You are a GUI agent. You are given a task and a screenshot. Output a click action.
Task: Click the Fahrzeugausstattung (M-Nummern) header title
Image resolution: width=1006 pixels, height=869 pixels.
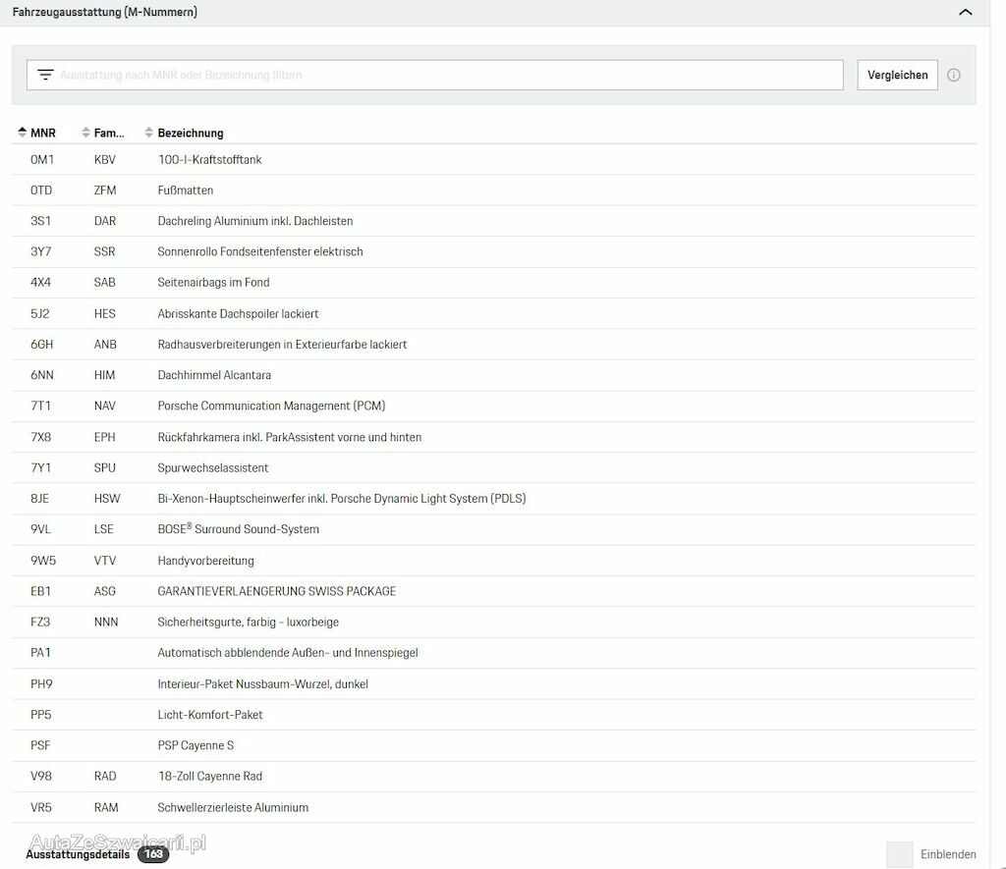[x=104, y=13]
